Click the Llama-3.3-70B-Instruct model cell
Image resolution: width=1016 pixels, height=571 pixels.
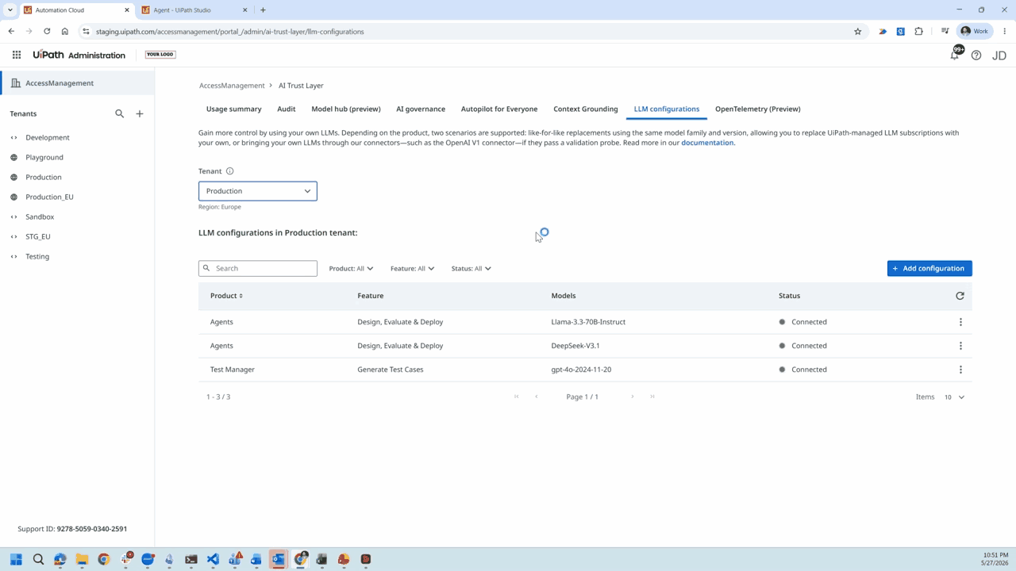pyautogui.click(x=588, y=322)
